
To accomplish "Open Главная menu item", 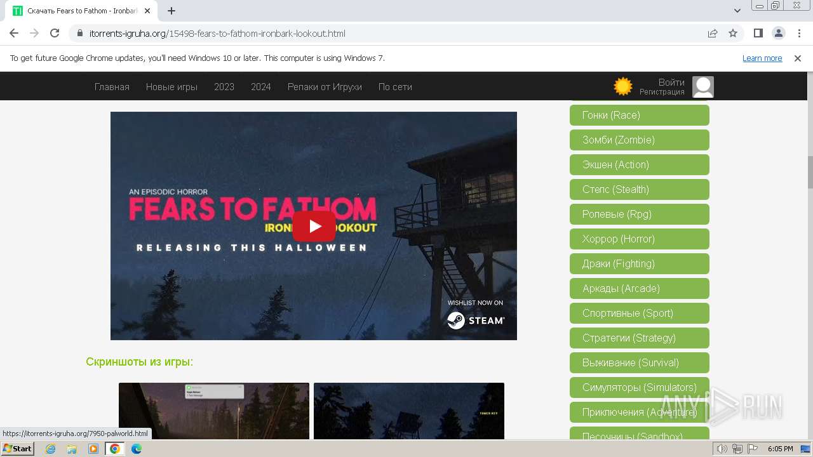I will coord(112,87).
